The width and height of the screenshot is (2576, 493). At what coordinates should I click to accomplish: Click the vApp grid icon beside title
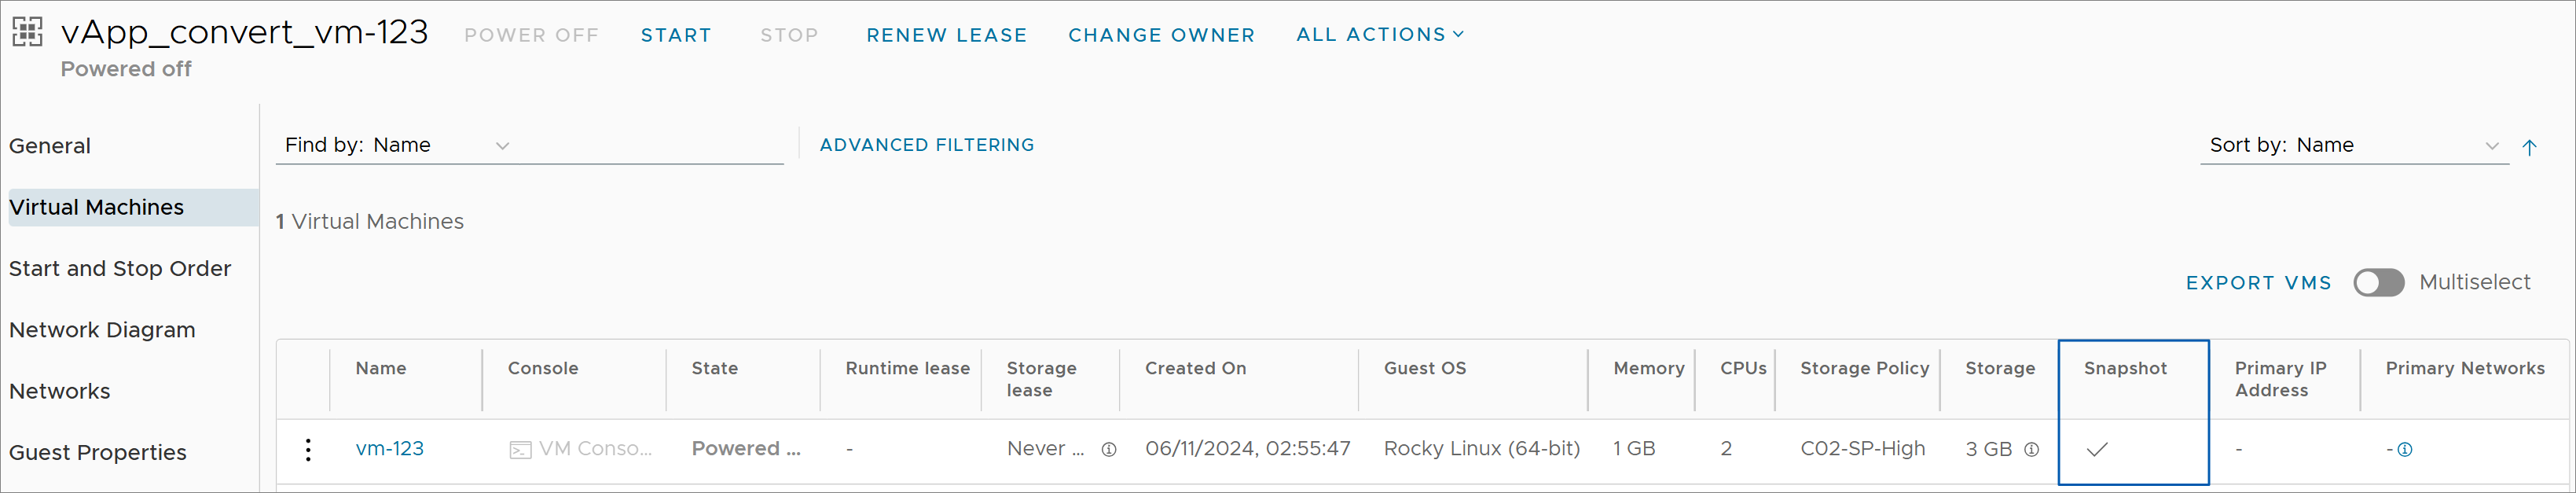coord(27,32)
